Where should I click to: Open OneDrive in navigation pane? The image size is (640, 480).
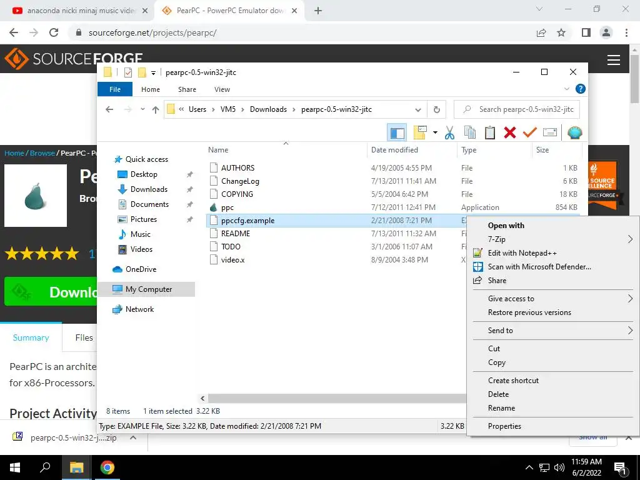coord(141,269)
